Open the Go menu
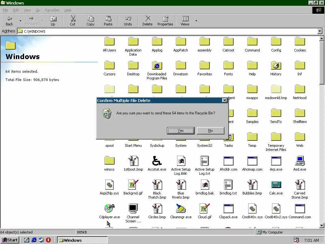This screenshot has height=244, width=325. pos(38,10)
